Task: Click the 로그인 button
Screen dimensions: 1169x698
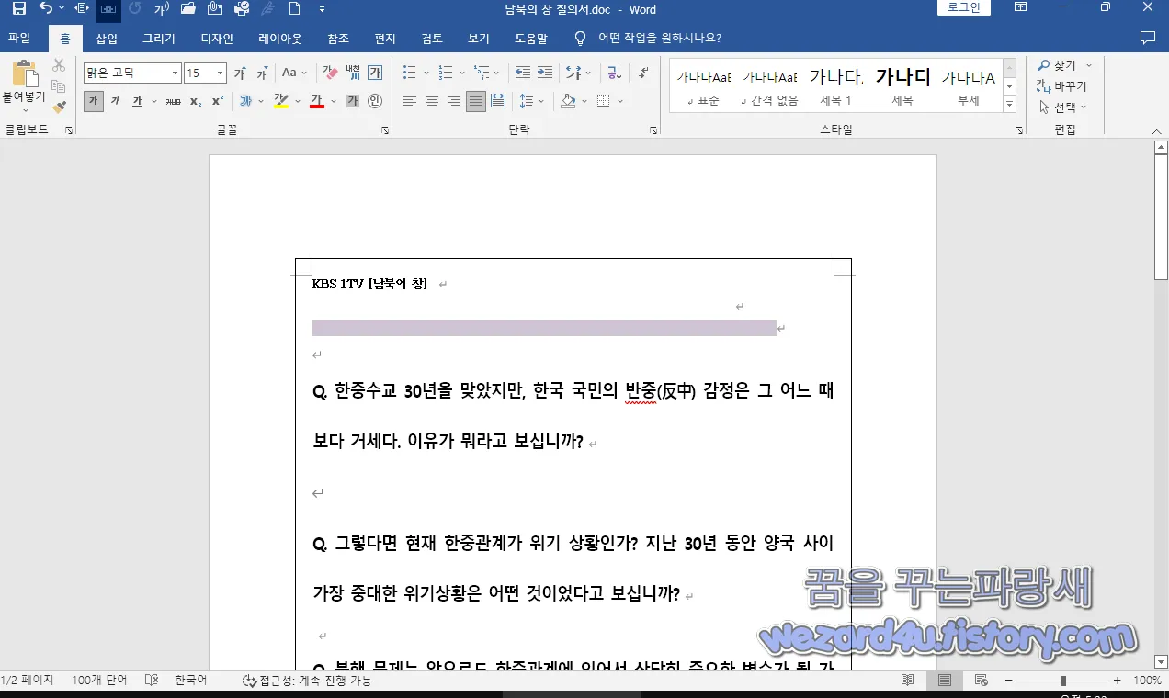Action: pyautogui.click(x=964, y=7)
